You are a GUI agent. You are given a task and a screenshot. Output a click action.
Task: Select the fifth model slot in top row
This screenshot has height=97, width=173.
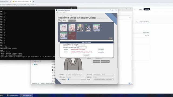click(x=97, y=27)
